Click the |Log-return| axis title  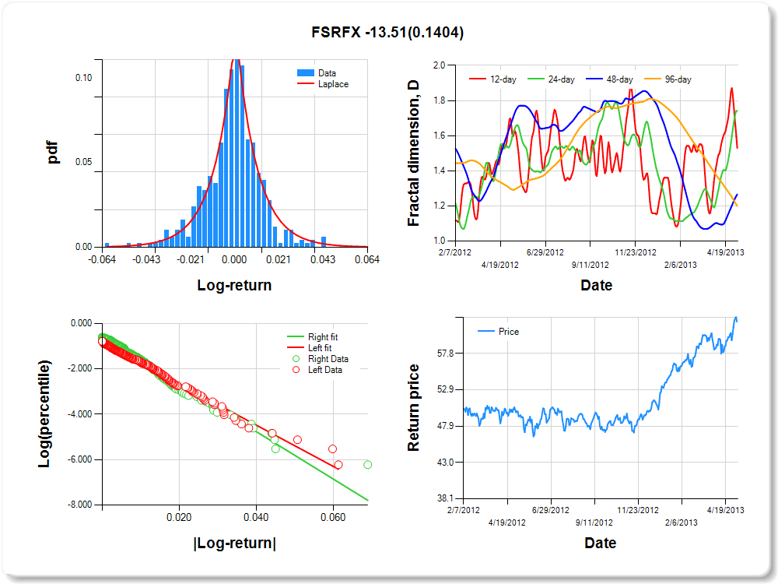[235, 543]
